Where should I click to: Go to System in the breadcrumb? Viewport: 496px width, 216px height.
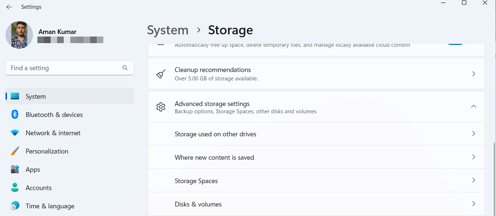168,30
